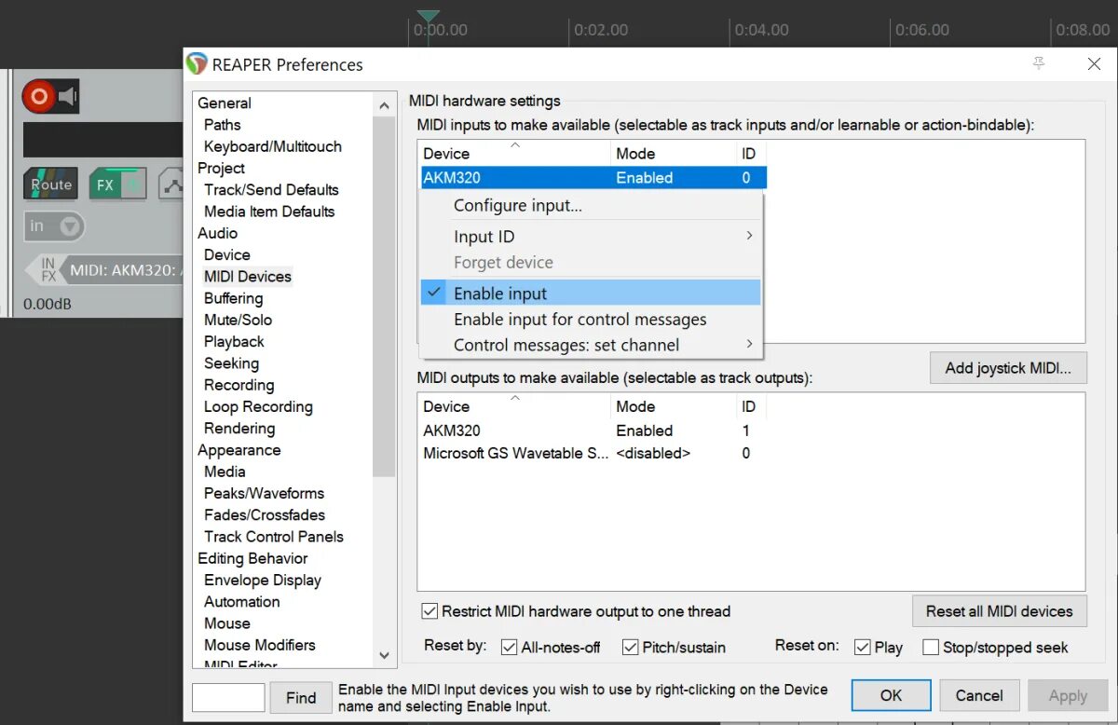Click the Find button
This screenshot has width=1118, height=725.
tap(301, 698)
